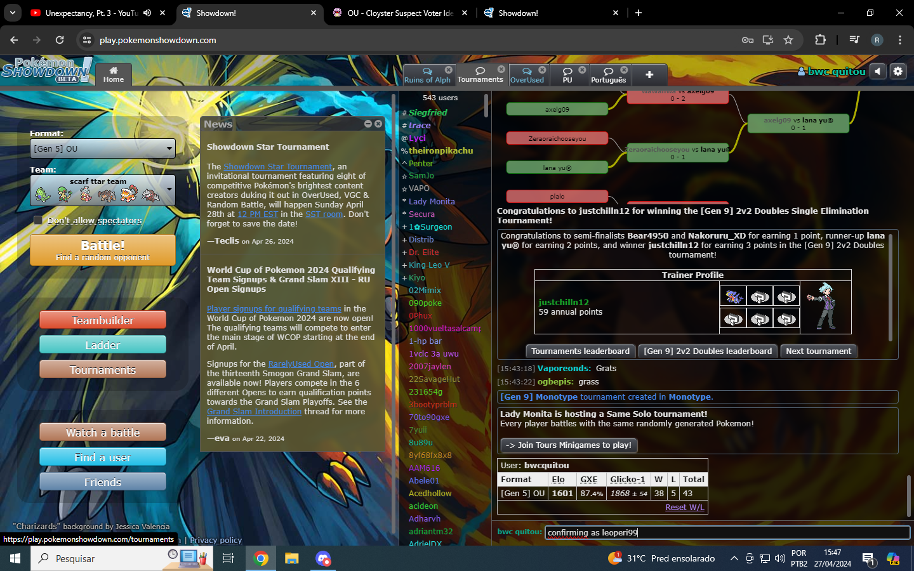Go back in the browser
This screenshot has height=571, width=914.
tap(14, 40)
